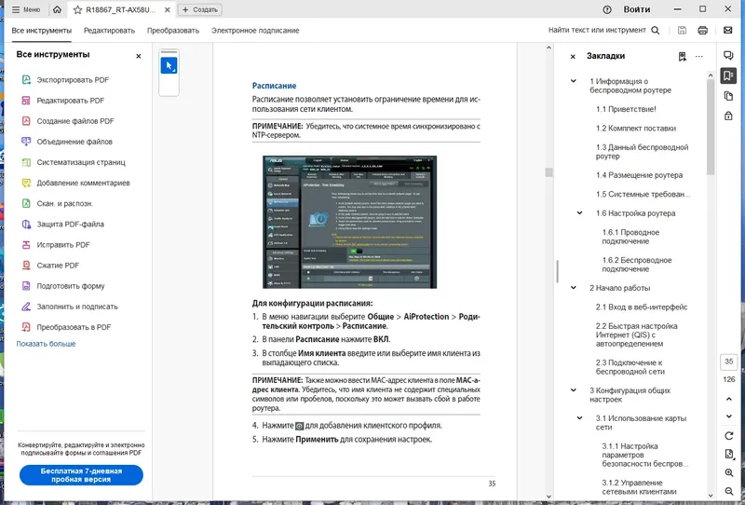The image size is (745, 505).
Task: Click the Войти sign-in button
Action: tap(637, 9)
